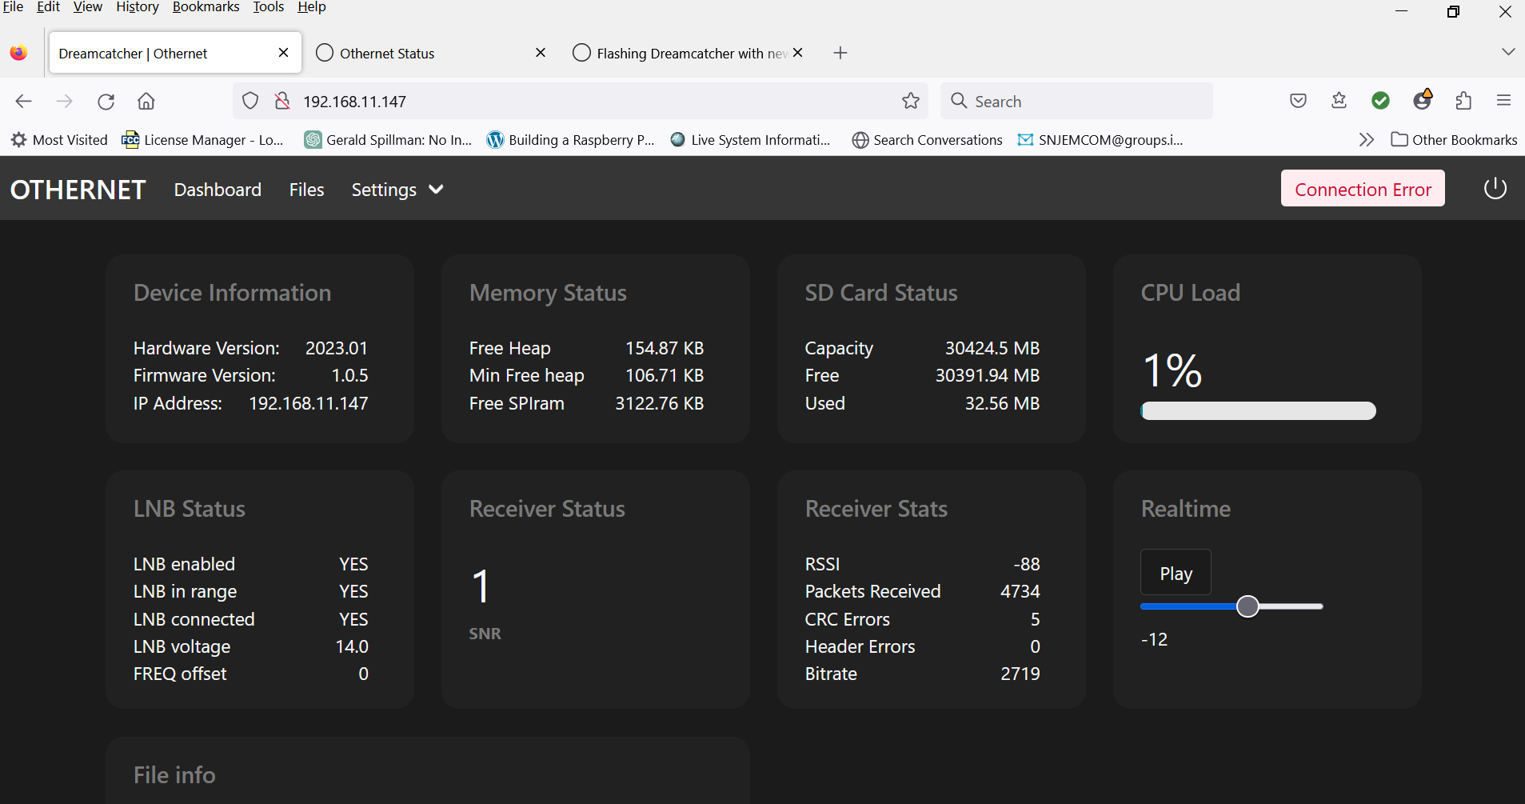Open the Files page
1525x804 pixels.
[306, 190]
